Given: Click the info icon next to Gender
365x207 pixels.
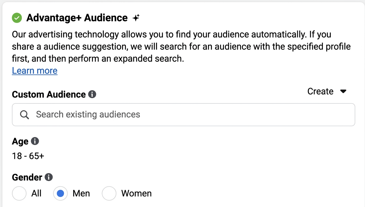Looking at the screenshot, I should coord(49,177).
